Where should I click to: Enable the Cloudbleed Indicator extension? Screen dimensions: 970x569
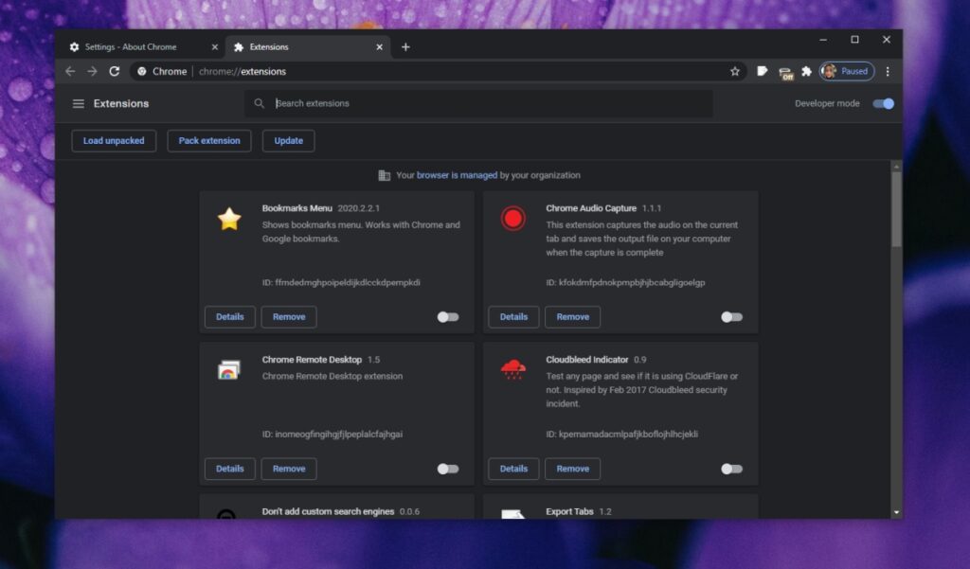click(x=731, y=469)
